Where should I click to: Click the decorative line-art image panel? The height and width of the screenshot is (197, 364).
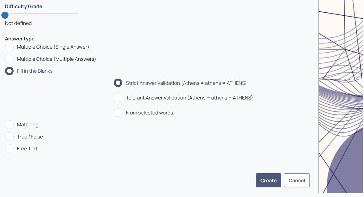coord(341,96)
